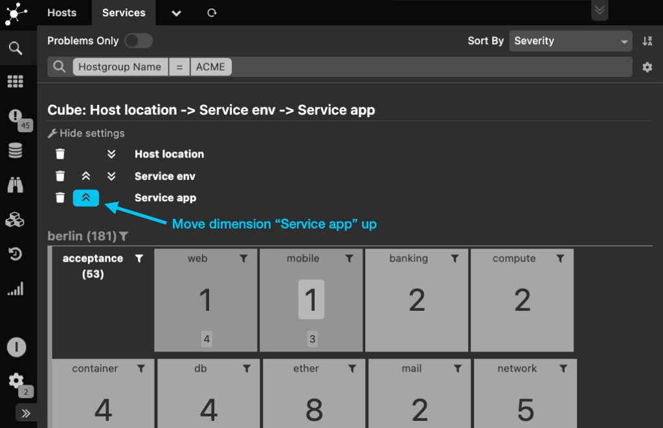Click the Icinga logo at top left
Screen dimensions: 663x428
click(x=16, y=14)
